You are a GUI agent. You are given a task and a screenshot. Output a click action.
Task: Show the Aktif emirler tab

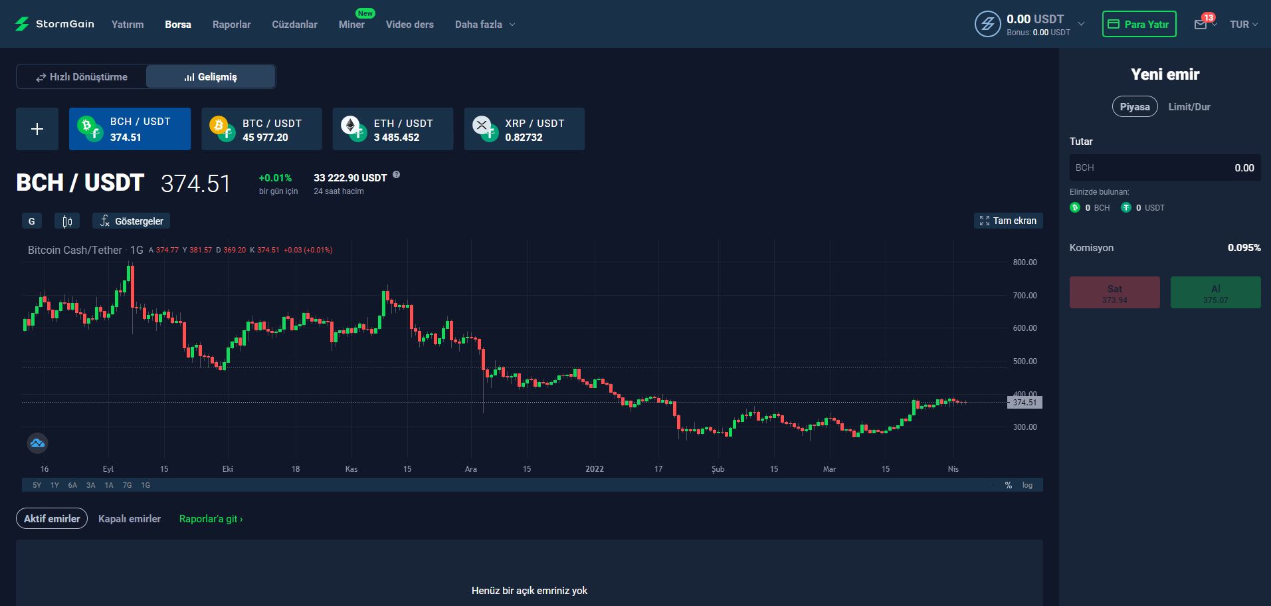click(x=52, y=518)
